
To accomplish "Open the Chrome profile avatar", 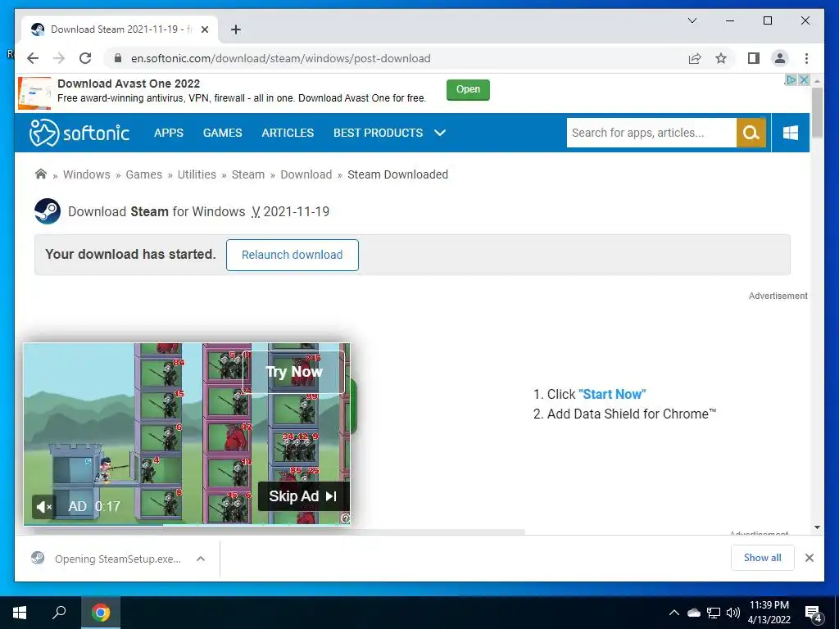I will [x=780, y=58].
